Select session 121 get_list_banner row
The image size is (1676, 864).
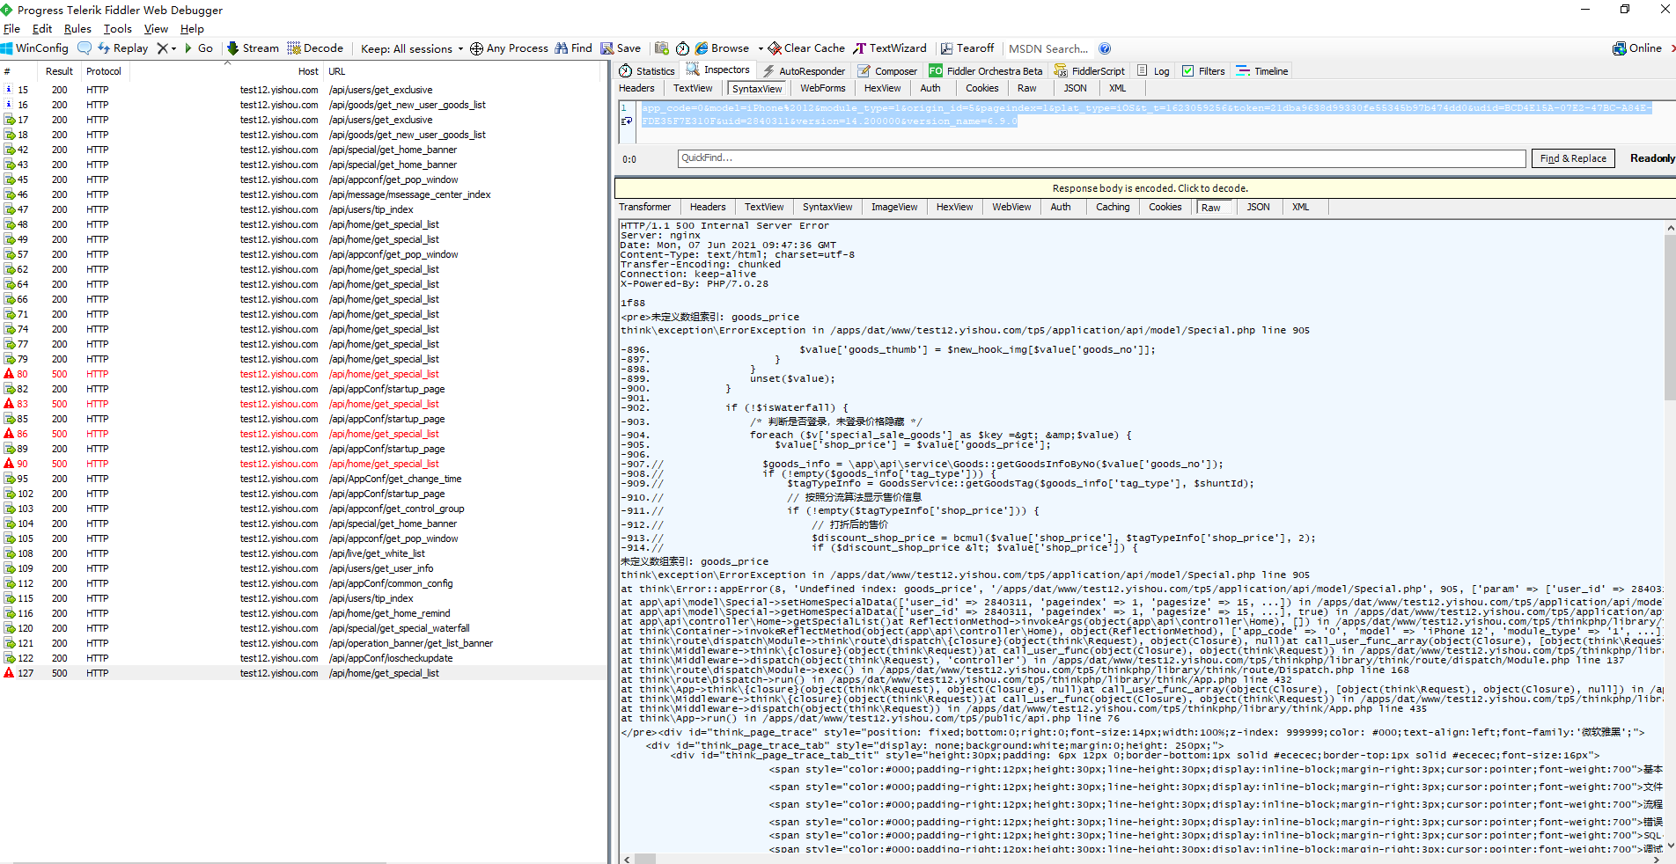304,643
